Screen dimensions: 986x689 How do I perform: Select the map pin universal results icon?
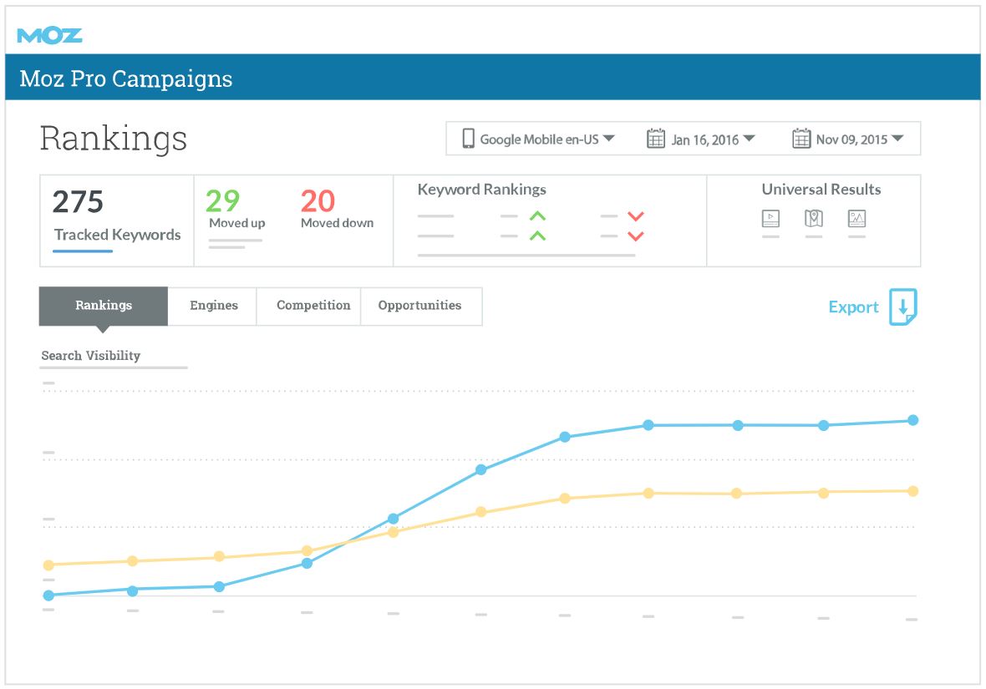pos(813,219)
